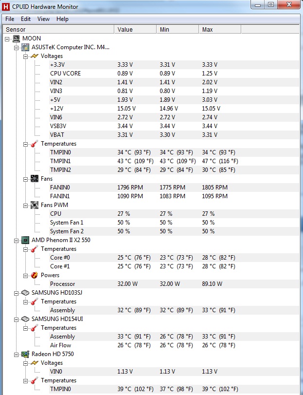Click the 89.10 W max power value
This screenshot has width=303, height=395.
(x=212, y=284)
